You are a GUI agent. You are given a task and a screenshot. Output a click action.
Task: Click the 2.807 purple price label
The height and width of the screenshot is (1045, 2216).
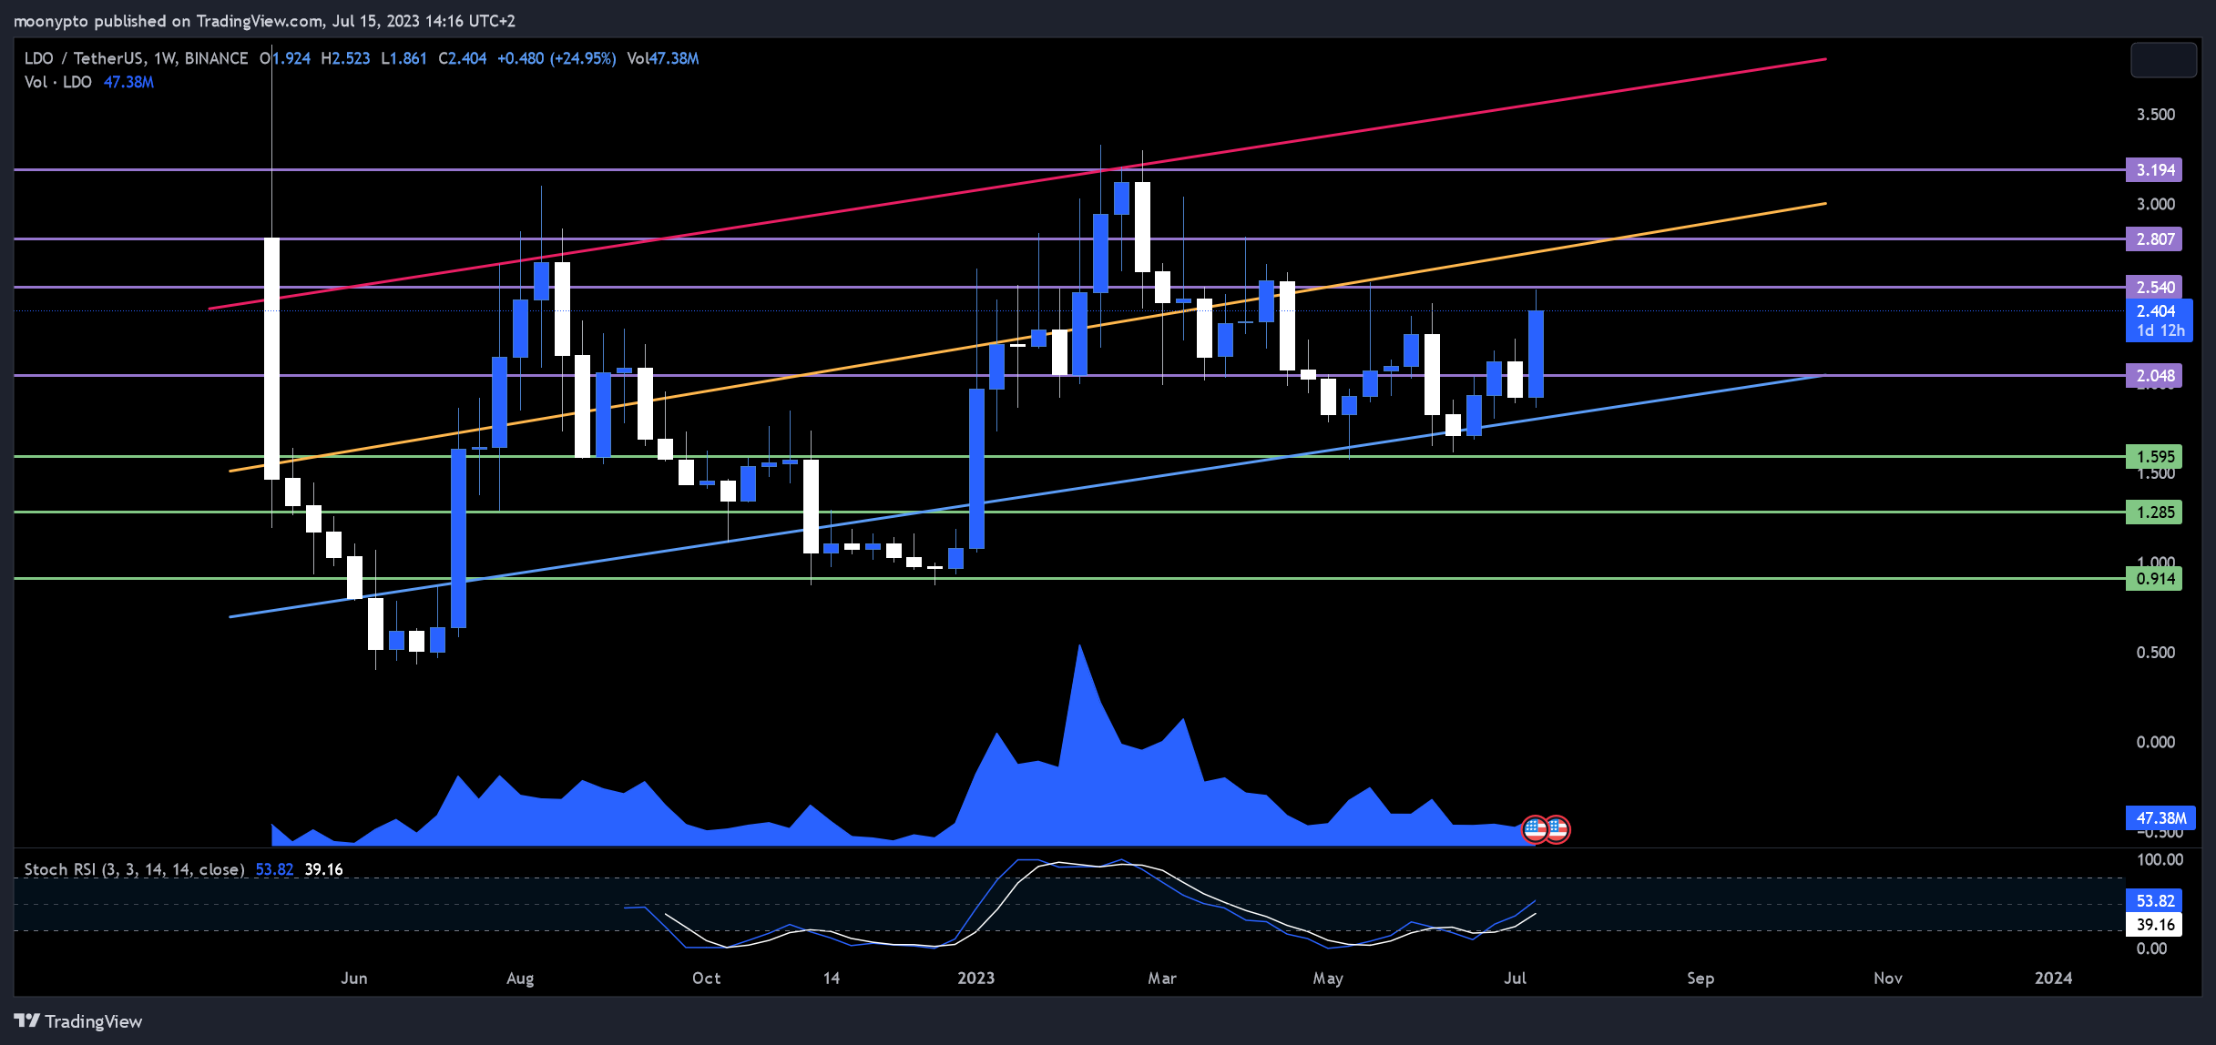point(2154,238)
